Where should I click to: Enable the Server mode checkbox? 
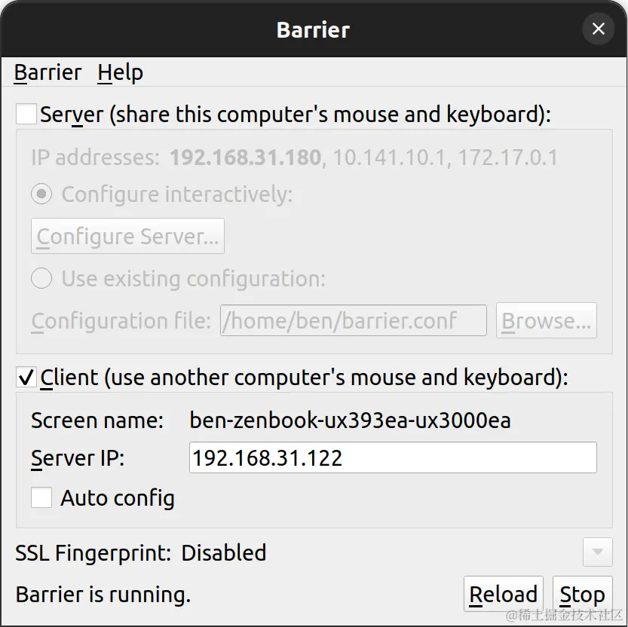click(x=26, y=115)
